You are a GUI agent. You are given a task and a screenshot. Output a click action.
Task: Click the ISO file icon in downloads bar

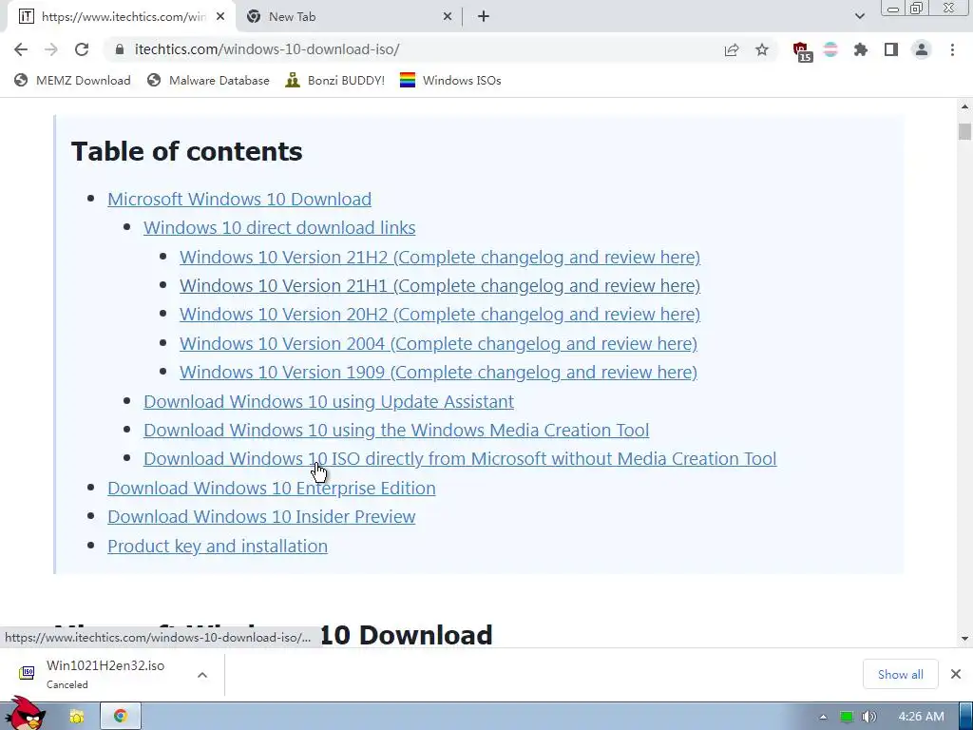click(27, 673)
